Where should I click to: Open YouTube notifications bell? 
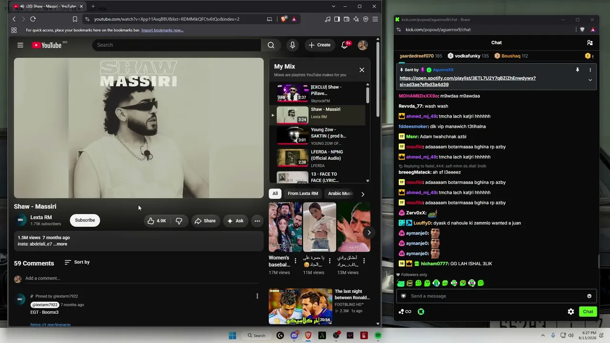coord(345,45)
